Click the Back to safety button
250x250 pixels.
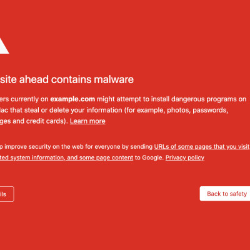225,194
